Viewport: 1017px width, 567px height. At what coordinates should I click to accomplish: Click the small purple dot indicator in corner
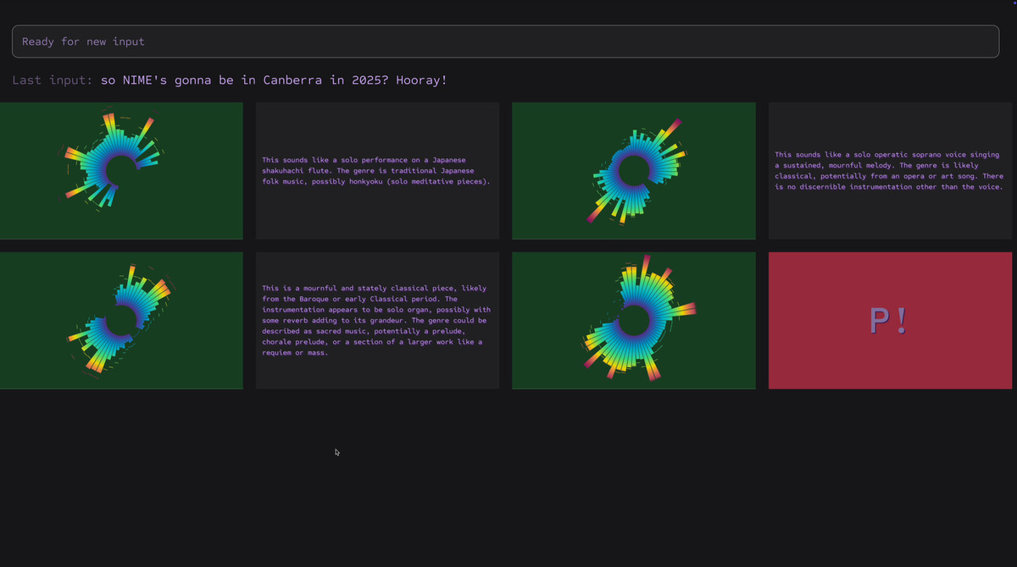click(x=1014, y=3)
